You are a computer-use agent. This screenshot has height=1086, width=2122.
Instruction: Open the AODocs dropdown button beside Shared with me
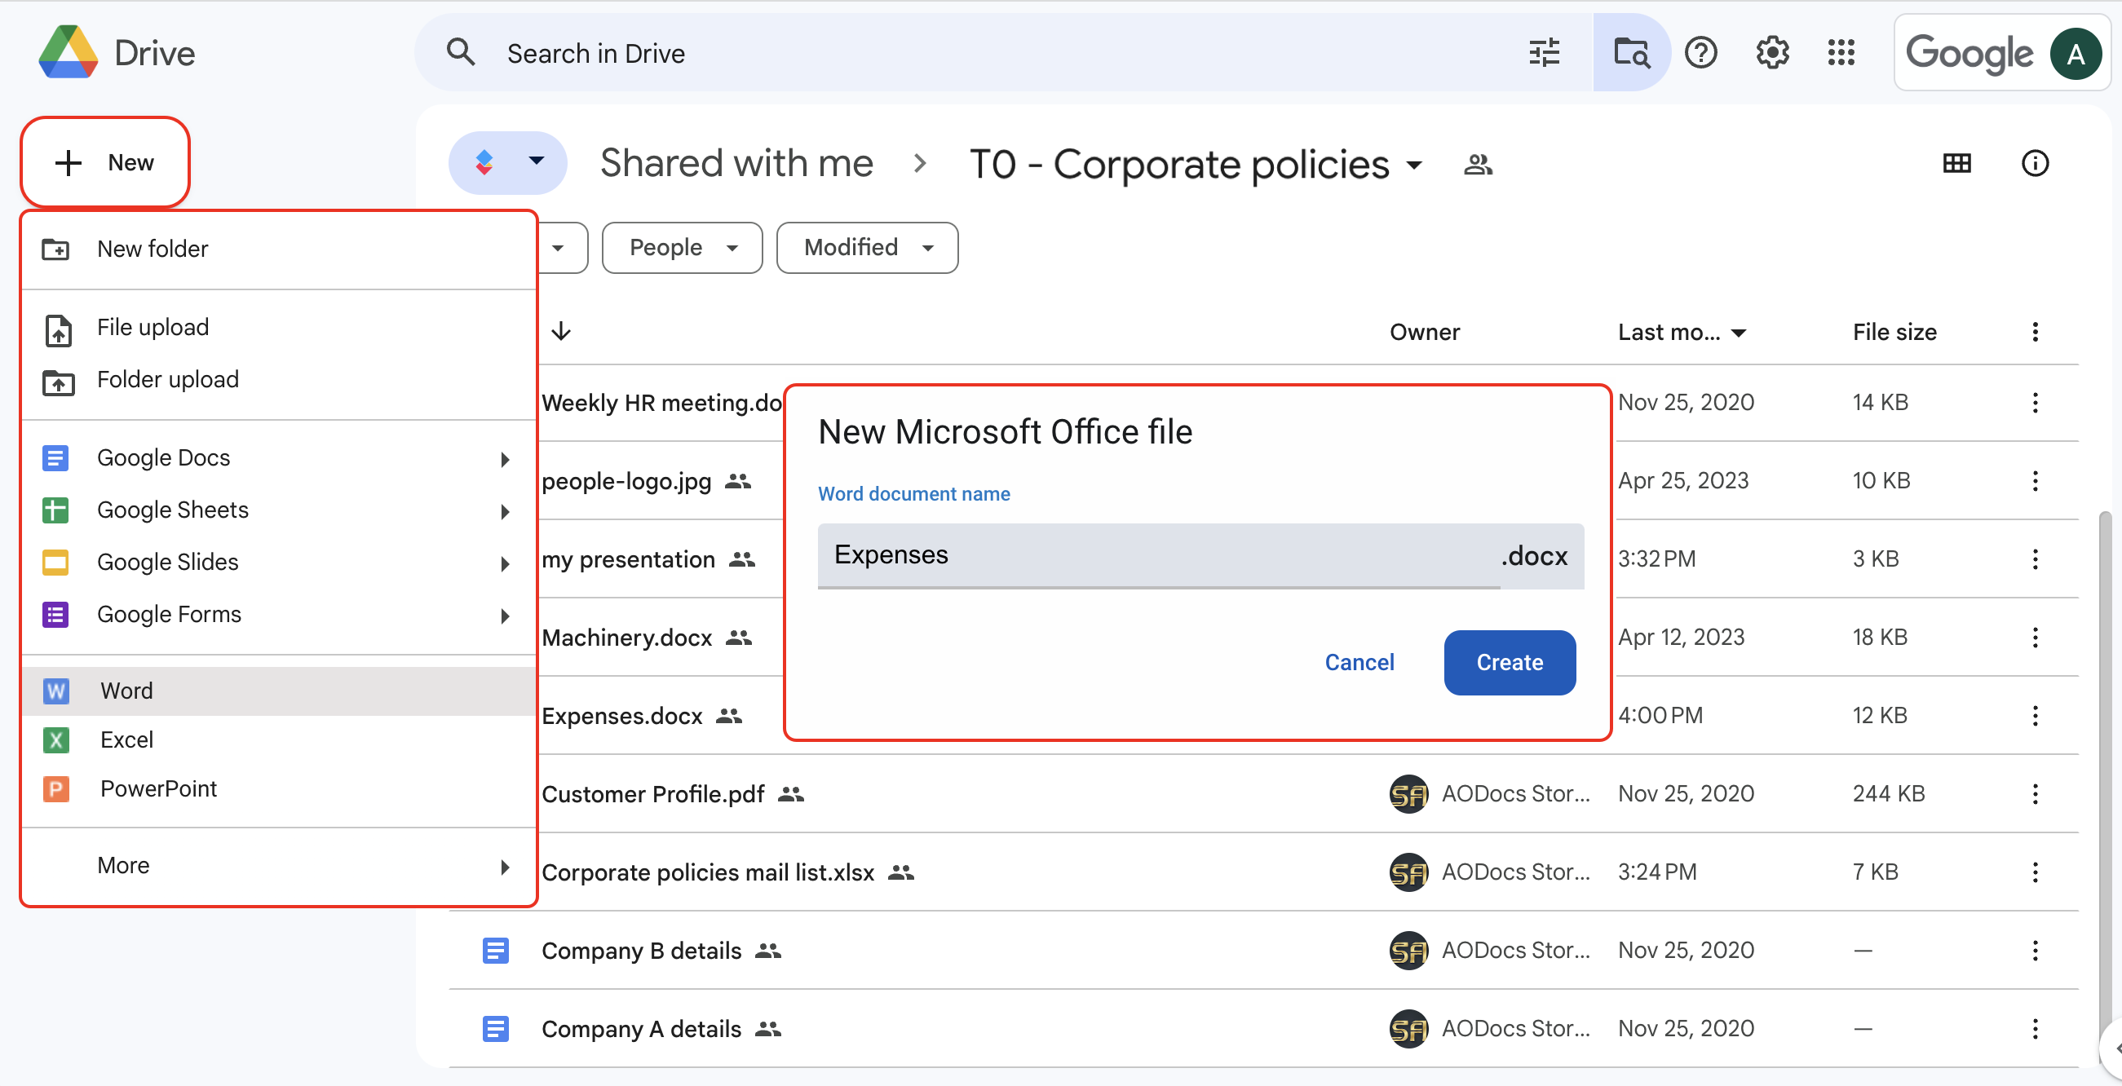(507, 162)
